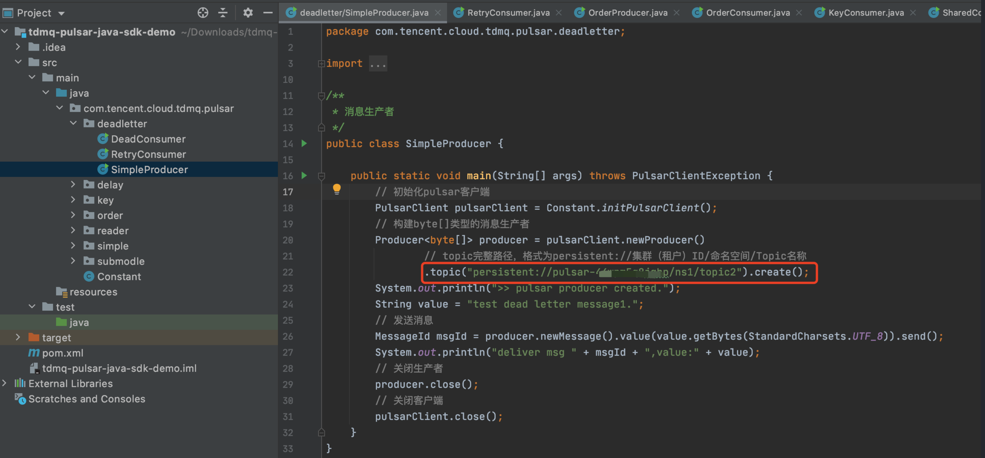The image size is (985, 458).
Task: Collapse the tdmq-pulsar-java-sdk-demo root node
Action: coord(5,31)
